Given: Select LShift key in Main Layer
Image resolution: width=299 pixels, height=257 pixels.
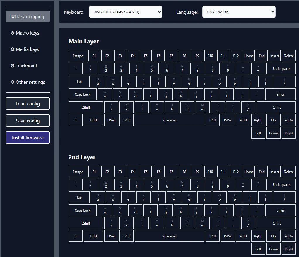Looking at the screenshot, I should (x=86, y=107).
